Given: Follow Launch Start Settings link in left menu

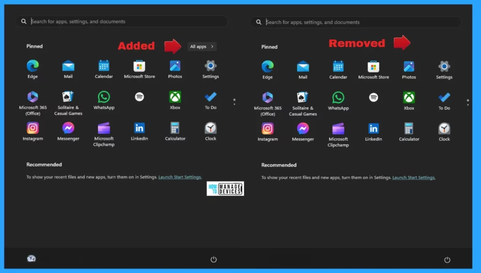Looking at the screenshot, I should (x=180, y=177).
